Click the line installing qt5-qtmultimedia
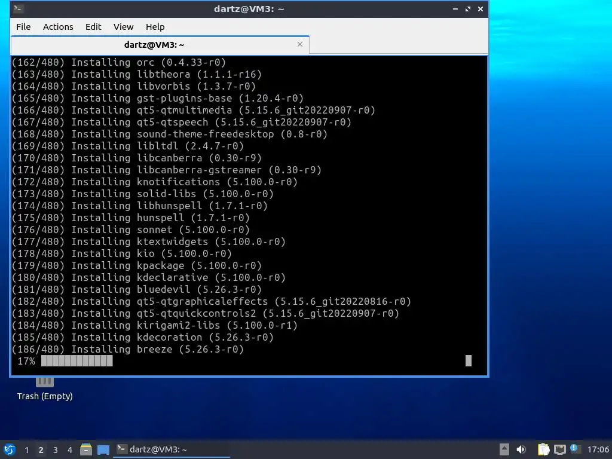The width and height of the screenshot is (612, 459). pos(194,111)
